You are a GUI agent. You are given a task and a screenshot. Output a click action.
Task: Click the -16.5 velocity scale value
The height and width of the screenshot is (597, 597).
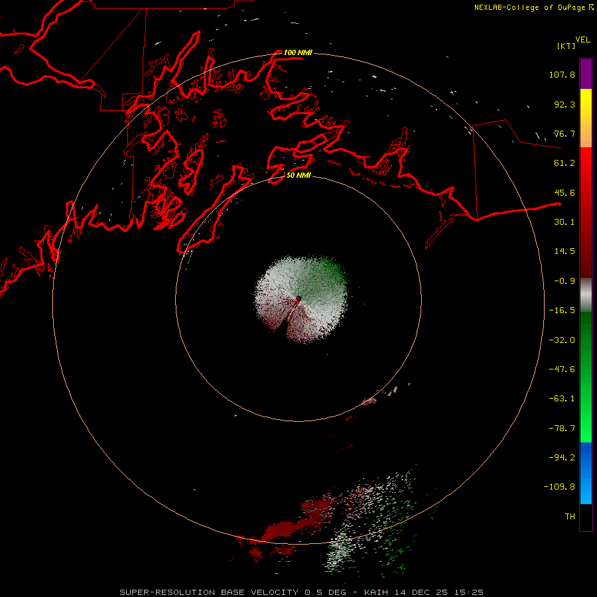(562, 310)
